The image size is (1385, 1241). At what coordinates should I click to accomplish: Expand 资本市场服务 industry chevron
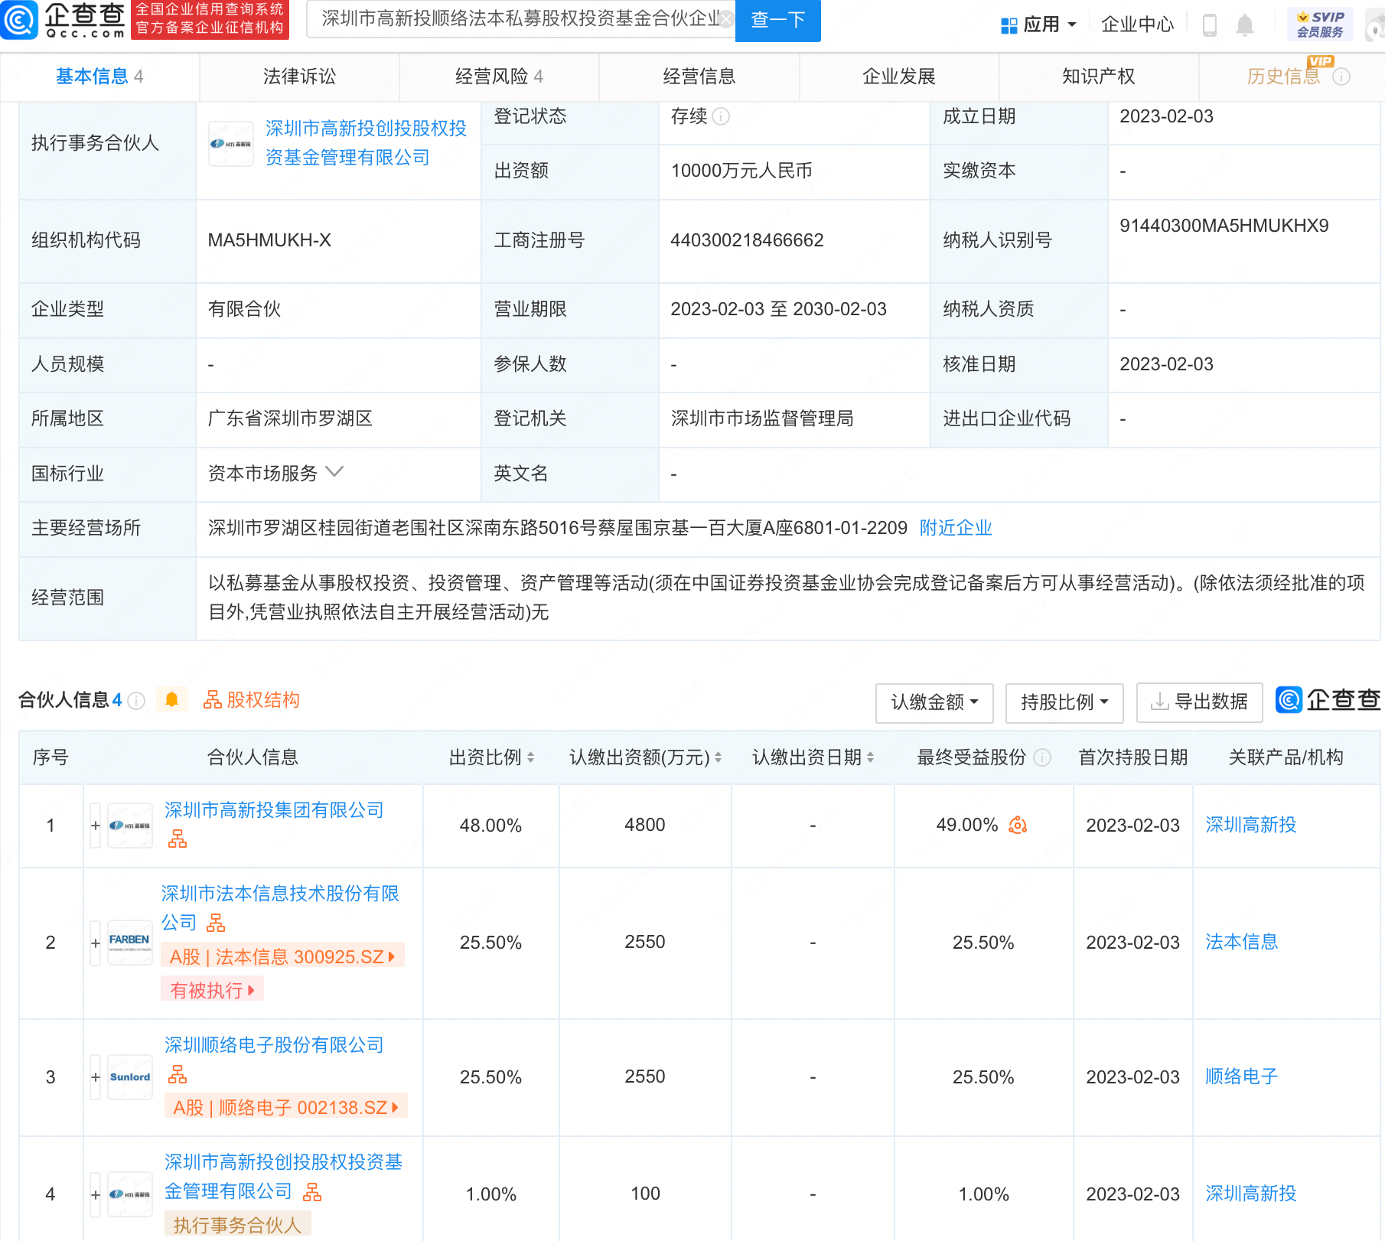click(334, 472)
